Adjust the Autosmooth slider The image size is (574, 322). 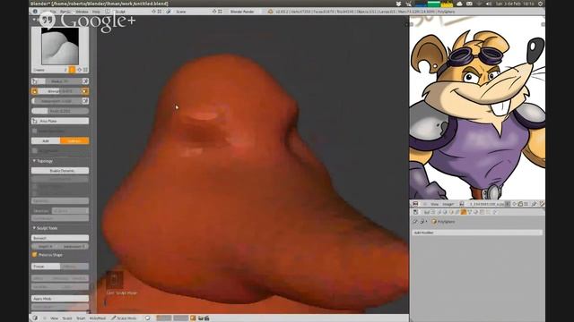(57, 101)
